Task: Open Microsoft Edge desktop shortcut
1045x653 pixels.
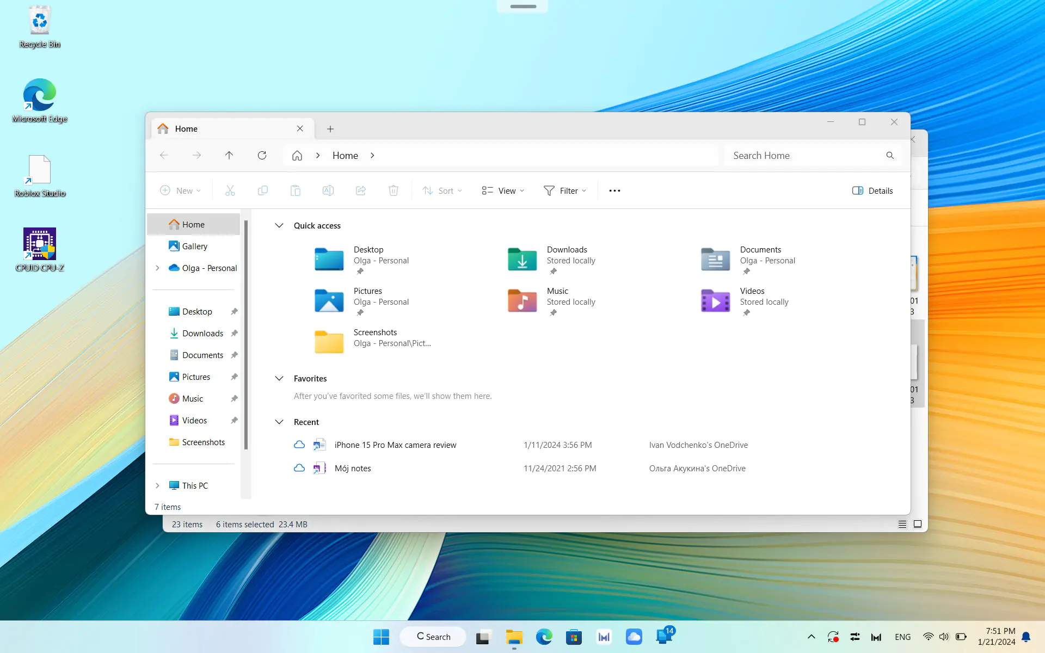Action: tap(40, 101)
